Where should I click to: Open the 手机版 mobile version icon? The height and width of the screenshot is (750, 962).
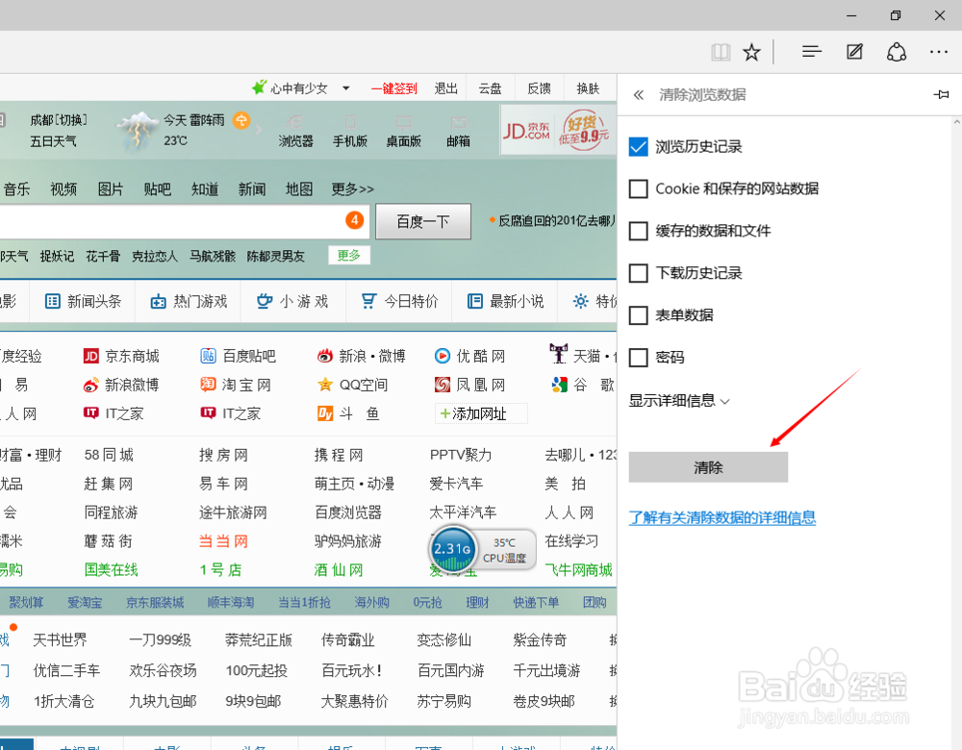point(350,131)
